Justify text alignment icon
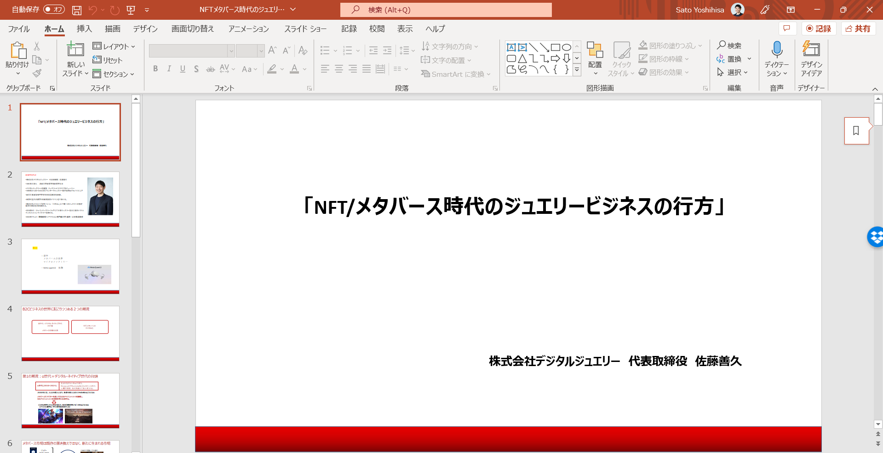883x453 pixels. pyautogui.click(x=367, y=69)
